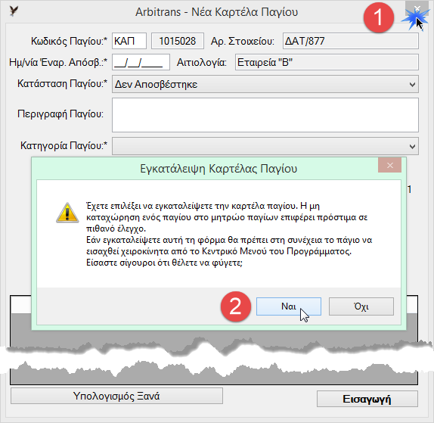The width and height of the screenshot is (434, 423).
Task: Click the Arbitrans eagle icon in title bar
Action: 14,11
